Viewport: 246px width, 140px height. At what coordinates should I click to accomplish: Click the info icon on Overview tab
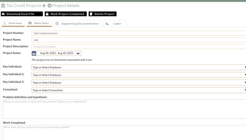5,23
